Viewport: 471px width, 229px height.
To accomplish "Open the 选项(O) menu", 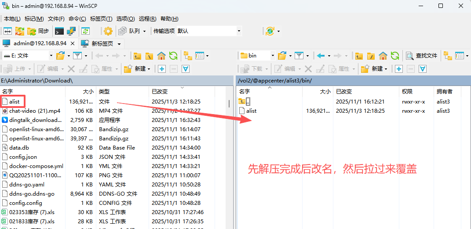I will pos(126,18).
